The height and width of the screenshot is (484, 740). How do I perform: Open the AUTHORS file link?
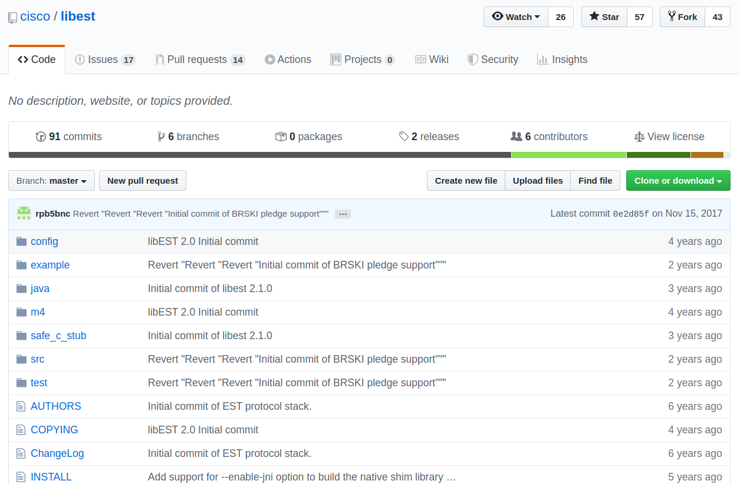point(56,406)
